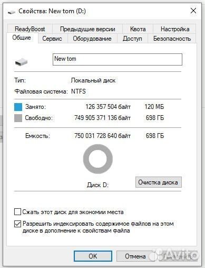Uncheck Разрешить индексировать содержимое checkbox
205x268 pixels.
point(17,224)
